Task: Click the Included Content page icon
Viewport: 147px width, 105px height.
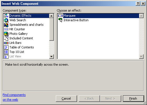Action: coord(6,38)
